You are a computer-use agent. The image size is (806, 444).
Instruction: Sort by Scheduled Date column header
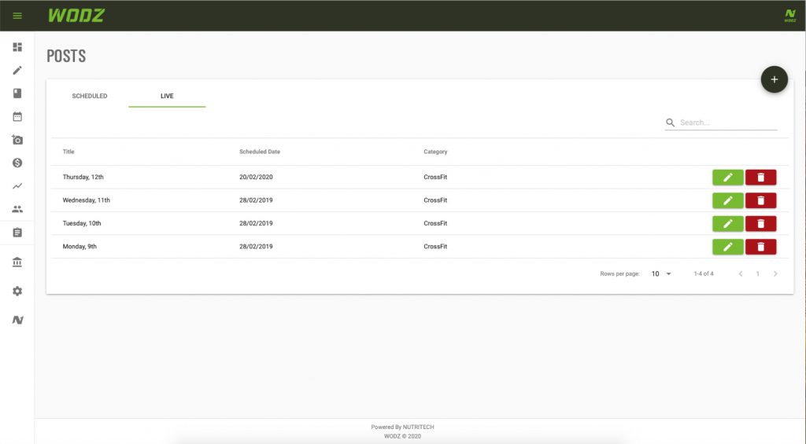coord(260,152)
